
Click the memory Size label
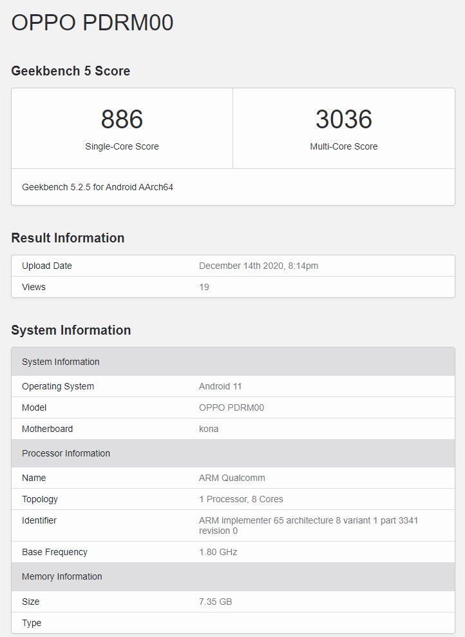point(30,602)
